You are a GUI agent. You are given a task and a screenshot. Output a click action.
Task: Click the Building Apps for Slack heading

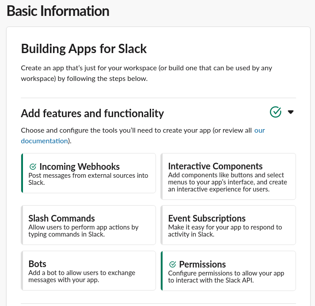point(84,49)
